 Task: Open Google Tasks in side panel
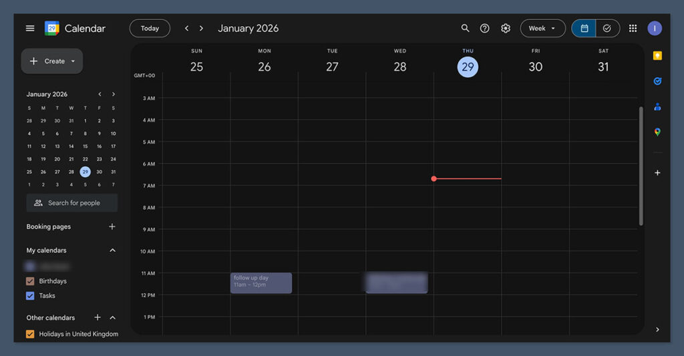[x=657, y=81]
